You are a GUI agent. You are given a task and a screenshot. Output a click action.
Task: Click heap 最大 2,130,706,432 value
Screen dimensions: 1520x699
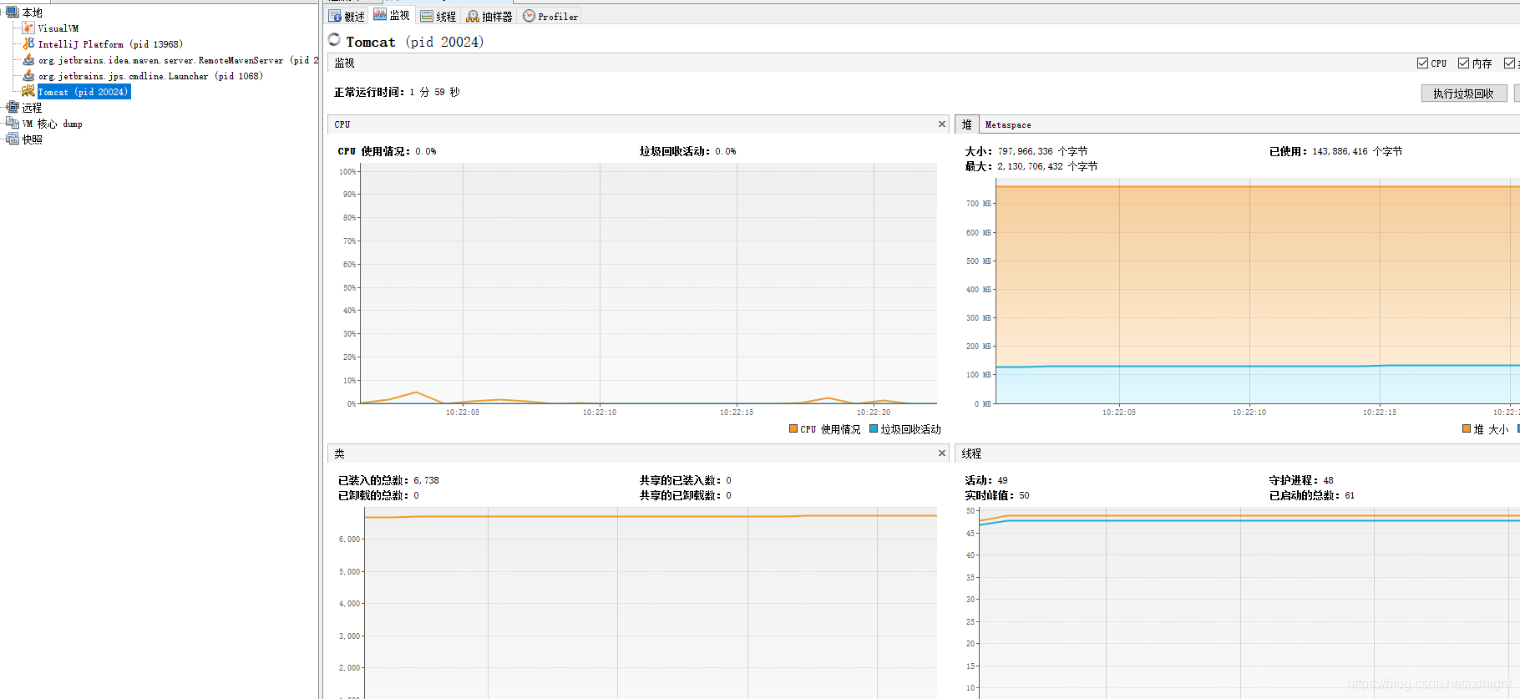(1031, 166)
